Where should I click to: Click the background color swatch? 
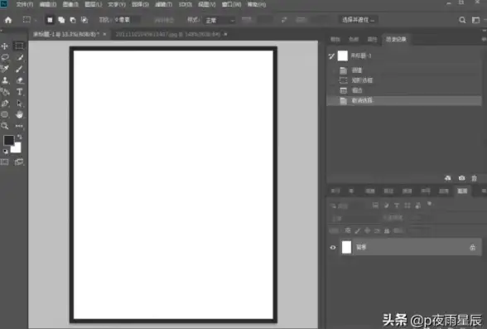pos(17,148)
